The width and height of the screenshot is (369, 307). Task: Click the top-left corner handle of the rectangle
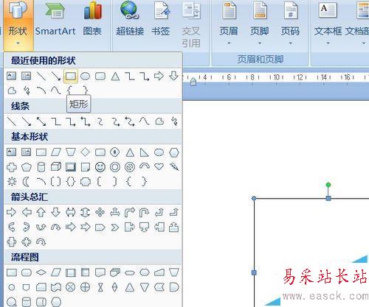tap(254, 198)
